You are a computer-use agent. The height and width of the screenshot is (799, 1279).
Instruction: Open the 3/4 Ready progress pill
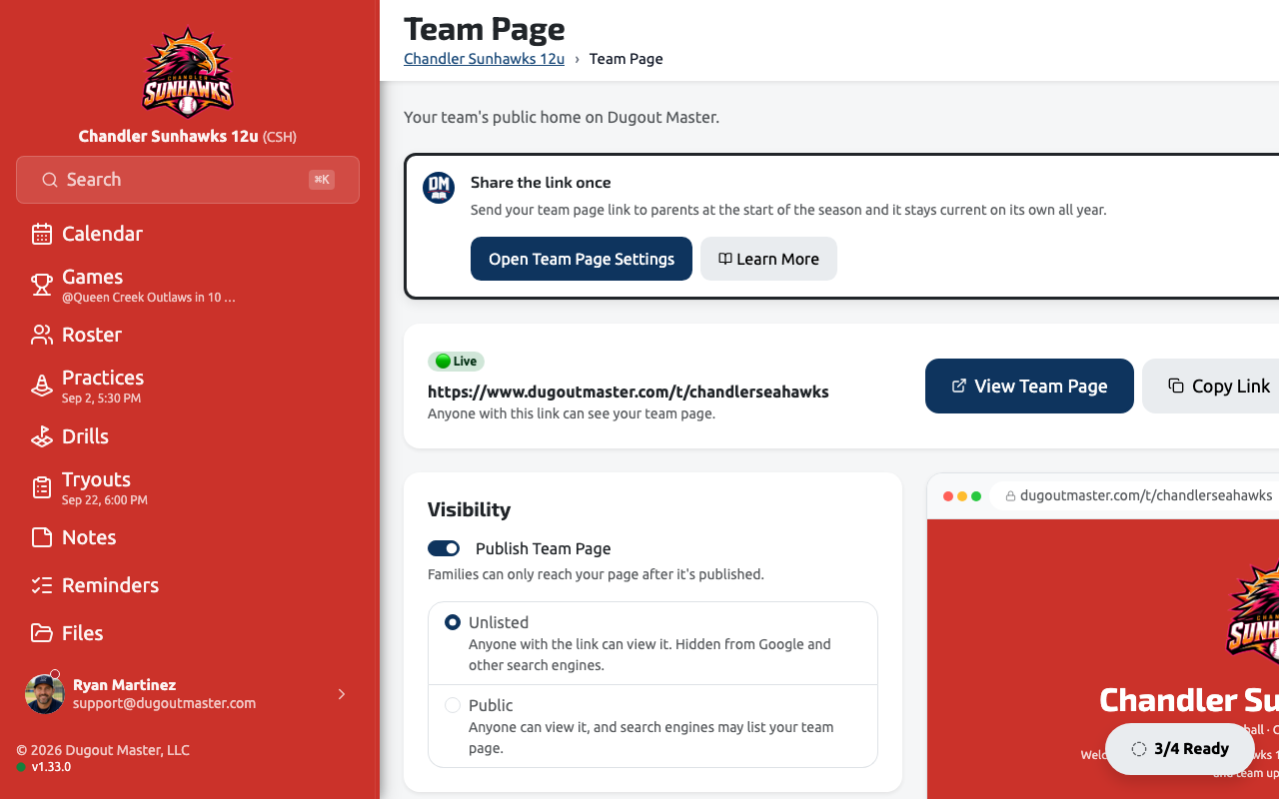1179,749
